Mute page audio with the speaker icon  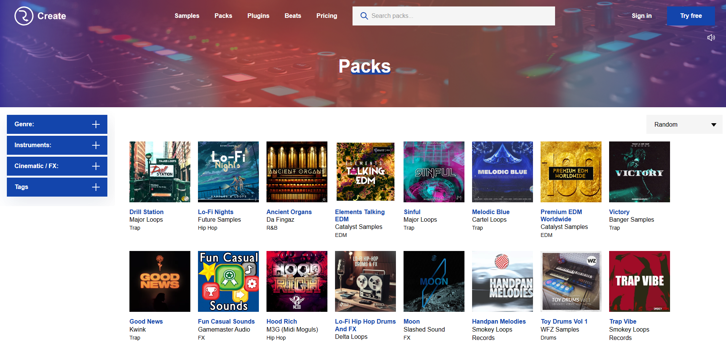coord(711,37)
